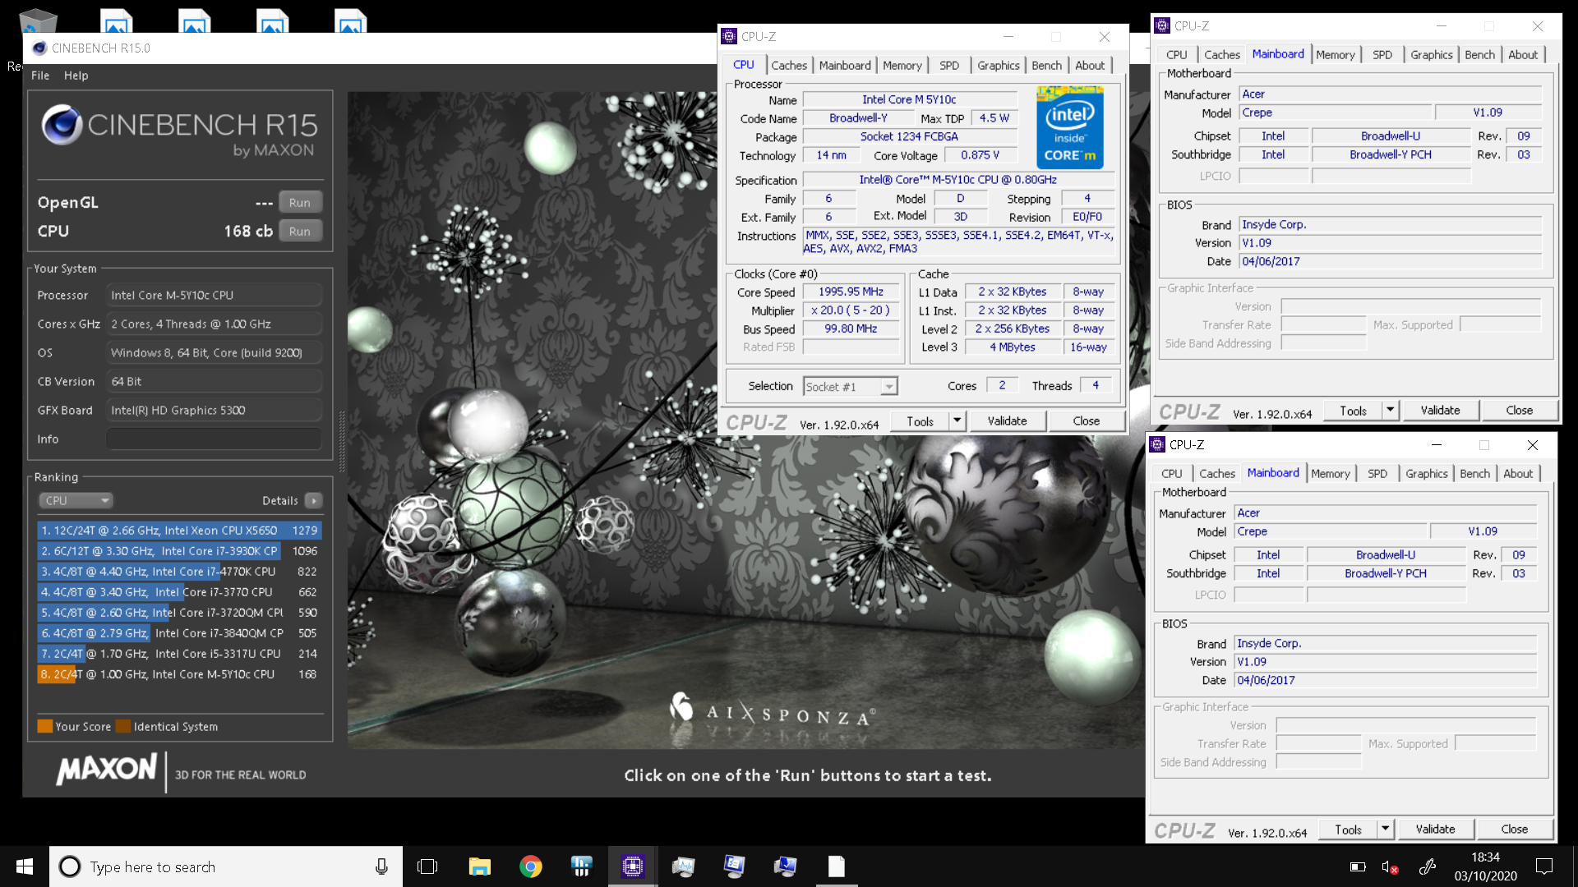
Task: Open the battery status tray icon
Action: (x=1358, y=866)
